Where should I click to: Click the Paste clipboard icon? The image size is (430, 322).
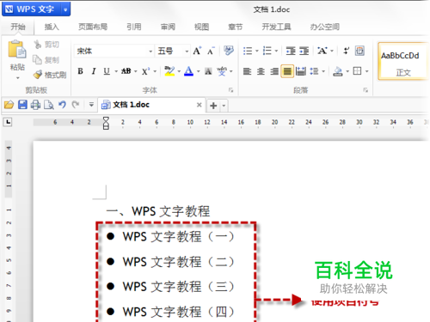point(17,49)
